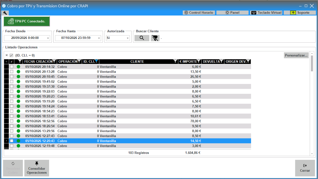318x179 pixels.
Task: Open Panel from the top bar
Action: tap(232, 12)
